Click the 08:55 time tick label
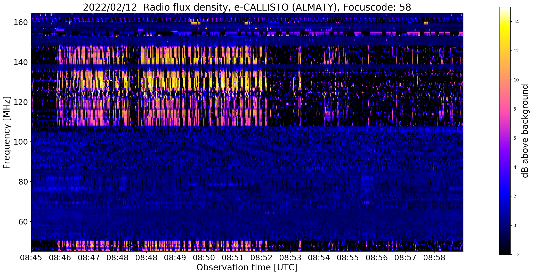 coord(348,258)
